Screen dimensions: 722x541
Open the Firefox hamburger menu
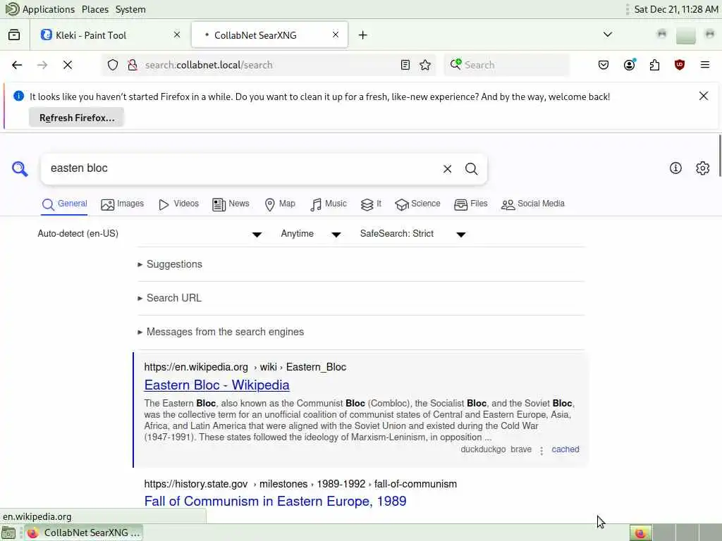pyautogui.click(x=705, y=65)
